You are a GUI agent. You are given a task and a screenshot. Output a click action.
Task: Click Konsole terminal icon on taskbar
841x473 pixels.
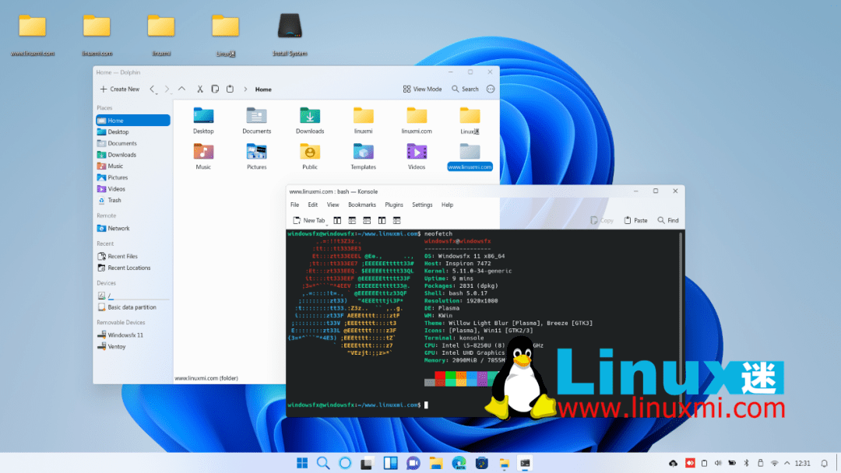point(525,463)
